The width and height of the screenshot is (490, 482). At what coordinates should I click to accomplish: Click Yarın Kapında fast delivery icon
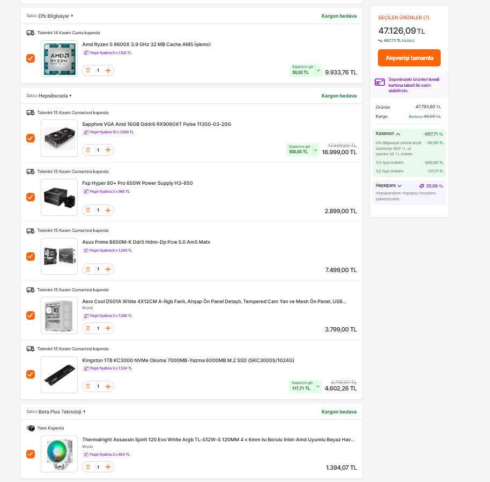point(31,428)
